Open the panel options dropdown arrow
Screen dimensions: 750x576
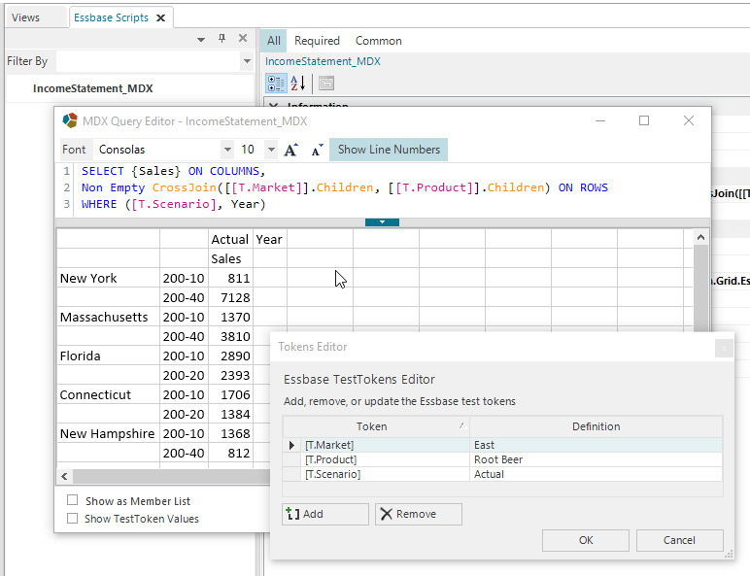click(x=201, y=39)
